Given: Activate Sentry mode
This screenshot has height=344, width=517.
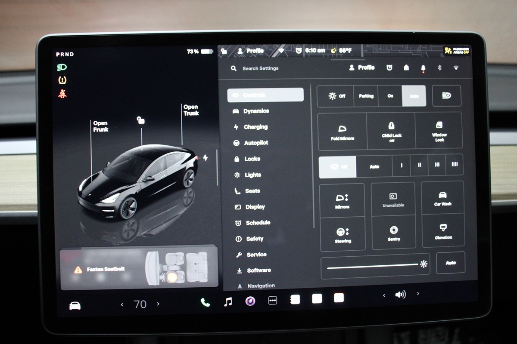Looking at the screenshot, I should click(x=393, y=233).
